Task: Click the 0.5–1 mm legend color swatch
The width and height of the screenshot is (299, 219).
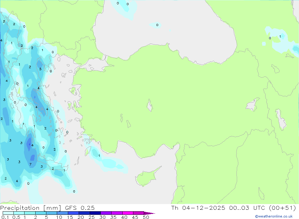Action: click(x=19, y=213)
